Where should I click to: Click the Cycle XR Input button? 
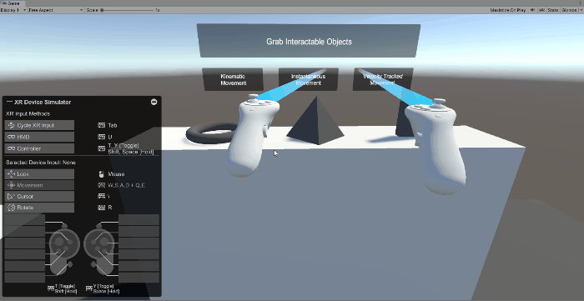(39, 125)
